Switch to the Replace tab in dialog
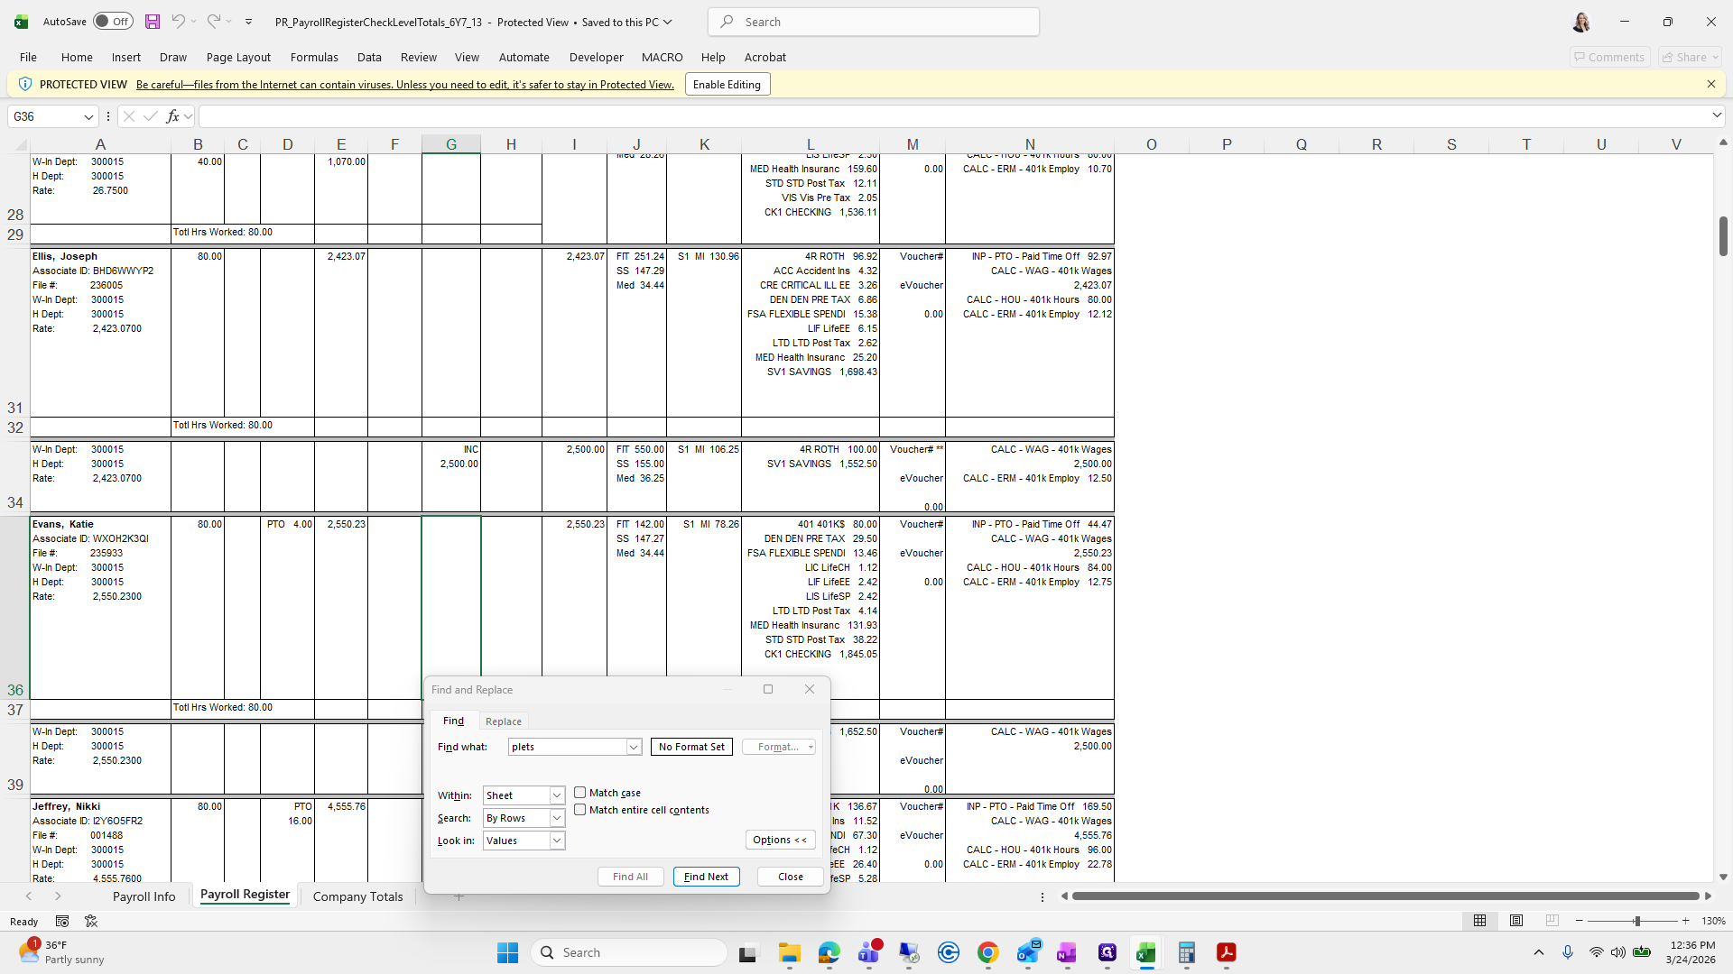 click(503, 721)
